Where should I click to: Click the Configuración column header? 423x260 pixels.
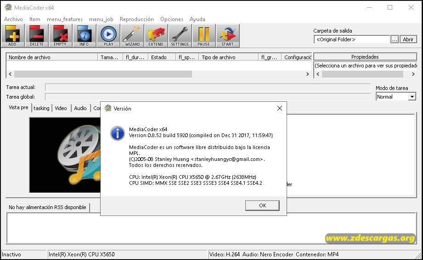[x=297, y=57]
